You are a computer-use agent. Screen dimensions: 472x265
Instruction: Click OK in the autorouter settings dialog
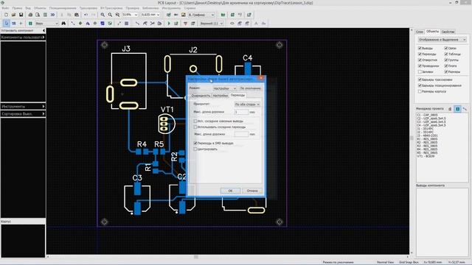coord(230,191)
